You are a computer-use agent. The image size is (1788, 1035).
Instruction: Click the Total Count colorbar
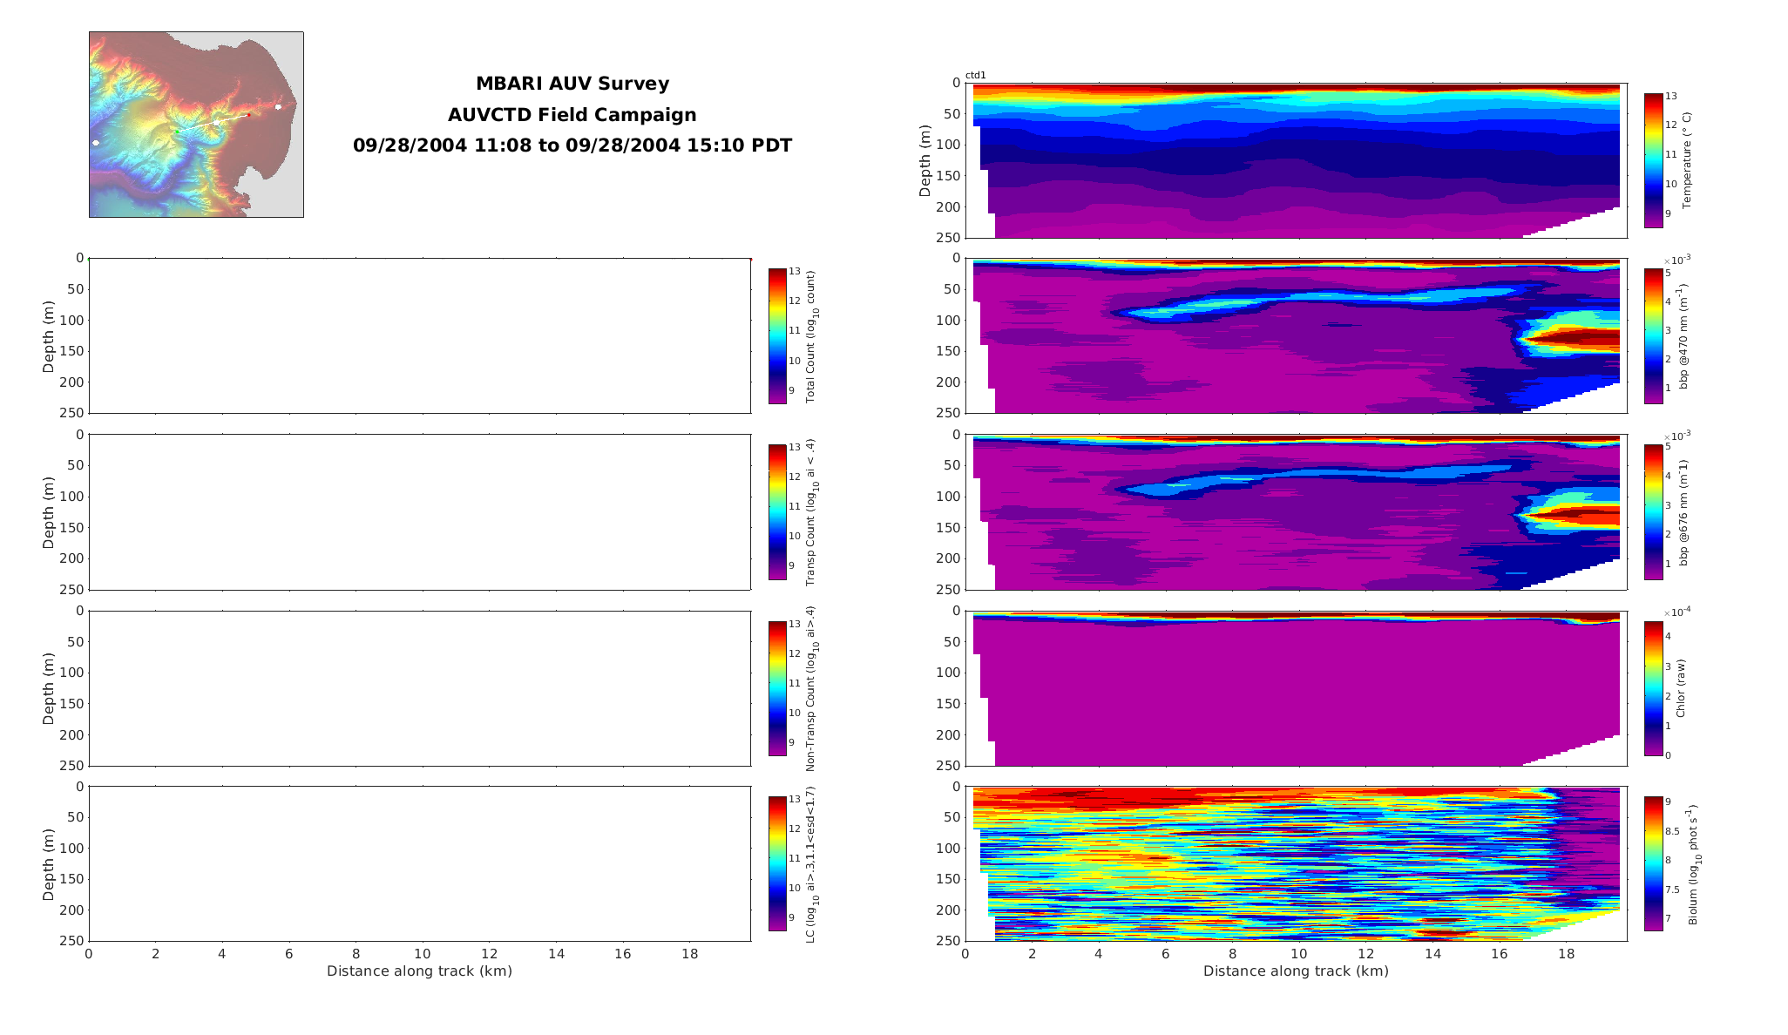pos(777,336)
